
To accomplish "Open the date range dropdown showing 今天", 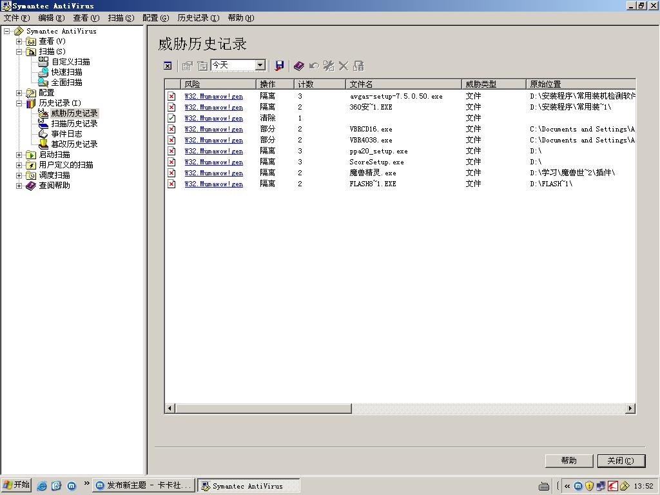I will [260, 65].
